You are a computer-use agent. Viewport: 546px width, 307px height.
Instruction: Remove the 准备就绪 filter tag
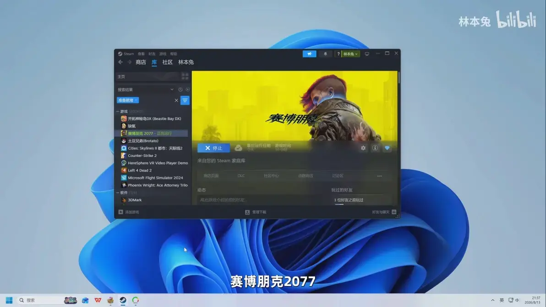coord(136,100)
